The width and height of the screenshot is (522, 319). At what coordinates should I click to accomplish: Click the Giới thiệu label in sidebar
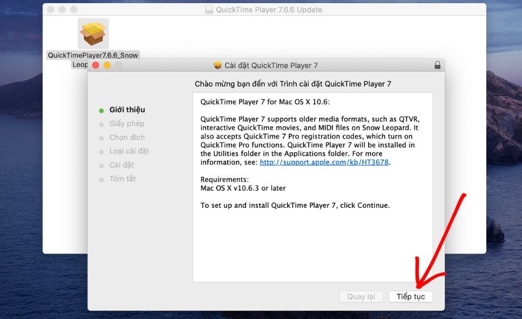[x=127, y=110]
